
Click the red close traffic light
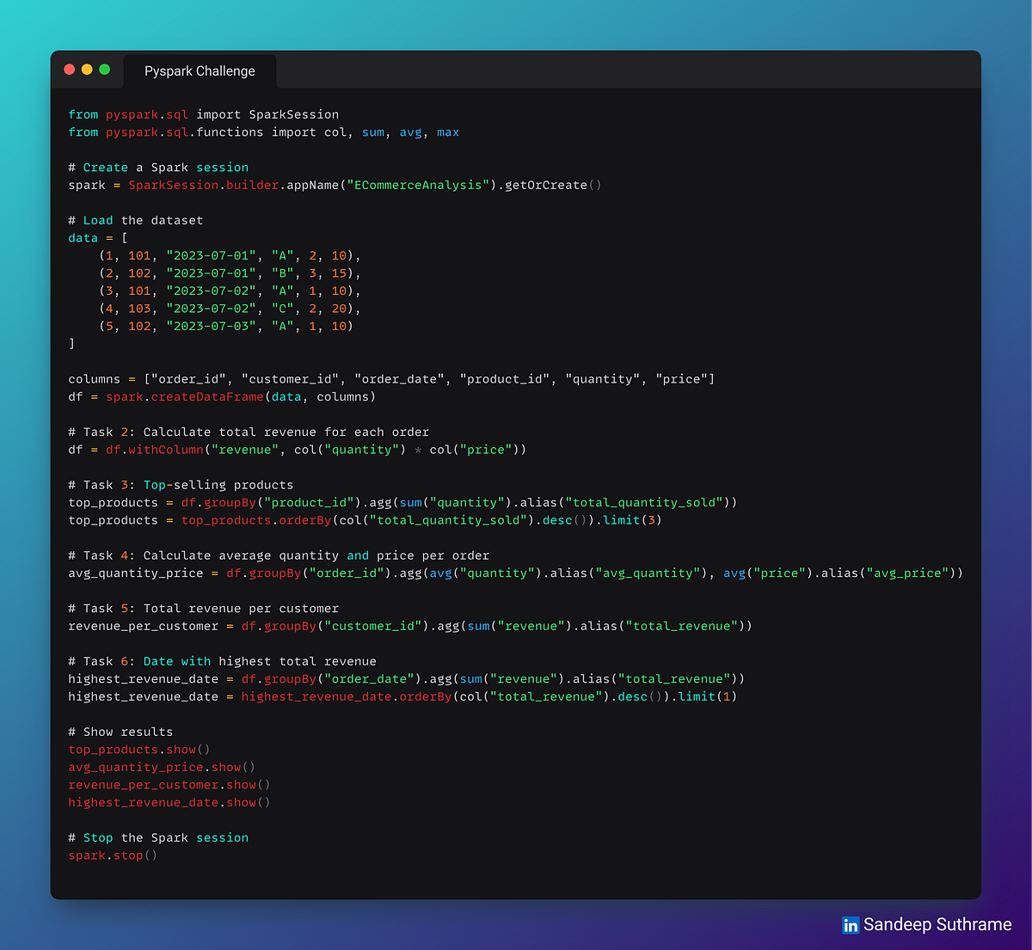tap(68, 70)
